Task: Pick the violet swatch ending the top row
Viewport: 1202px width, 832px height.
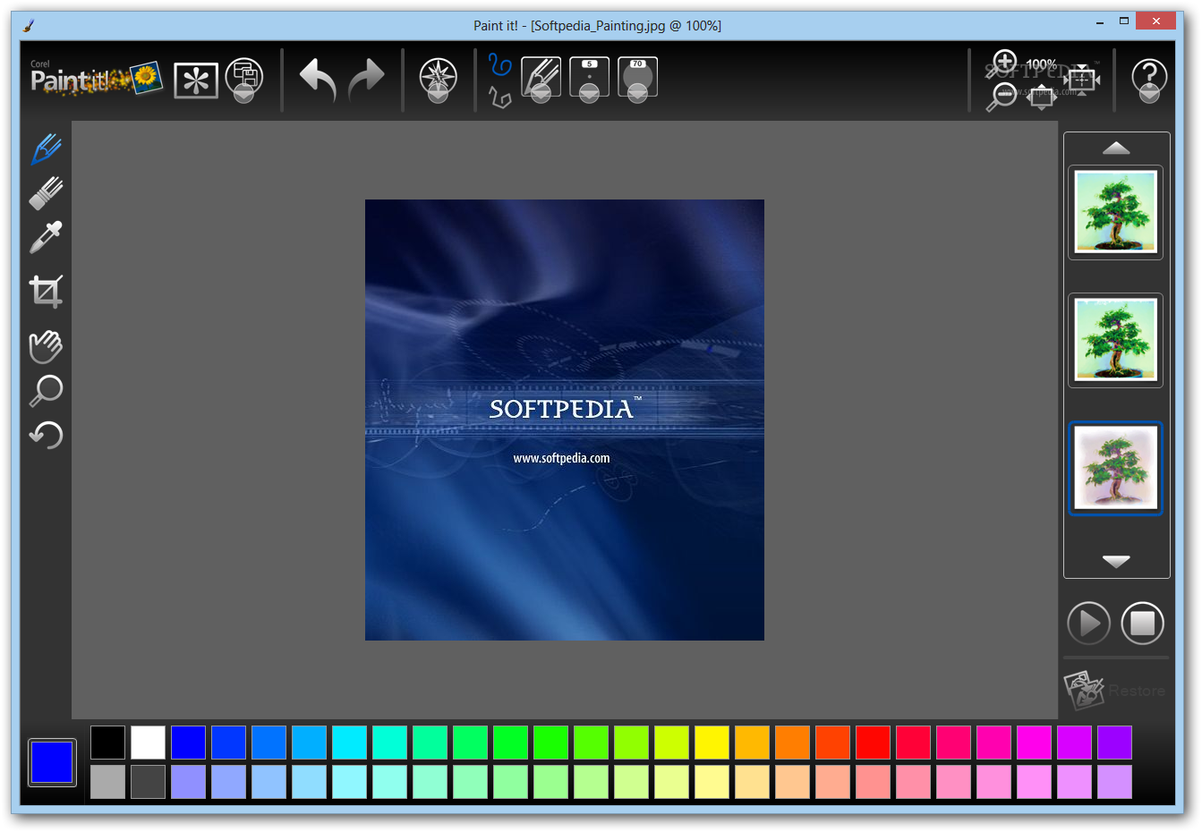Action: (1114, 743)
